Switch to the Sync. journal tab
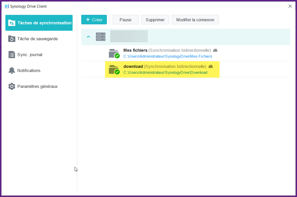This screenshot has height=197, width=297. [30, 55]
